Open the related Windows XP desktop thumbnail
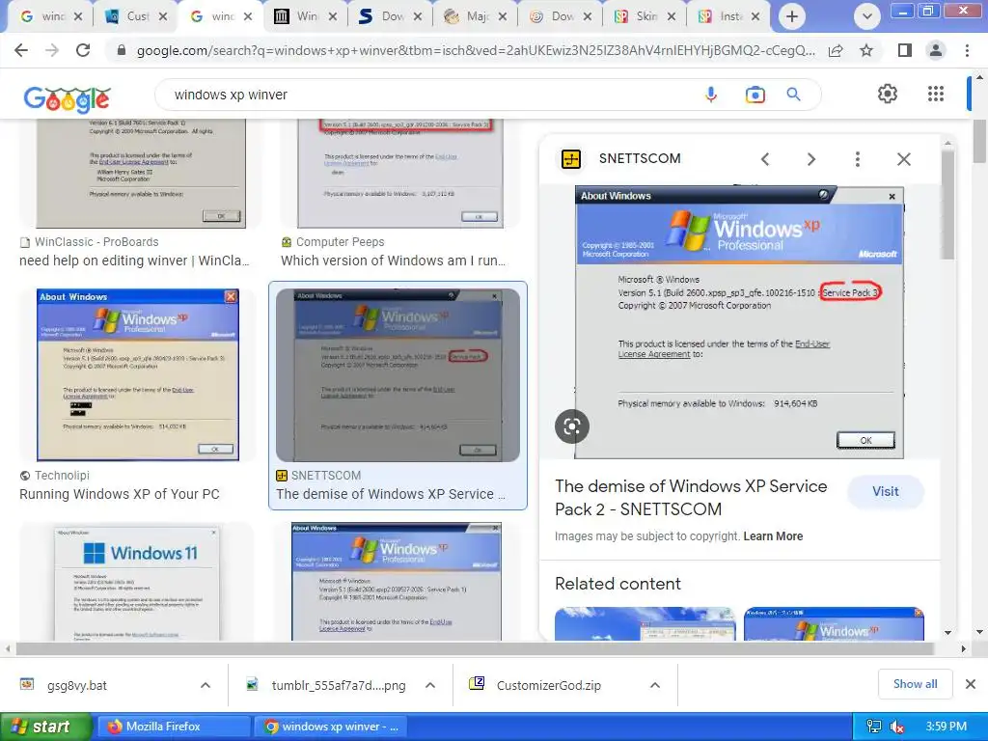Image resolution: width=988 pixels, height=741 pixels. click(645, 624)
